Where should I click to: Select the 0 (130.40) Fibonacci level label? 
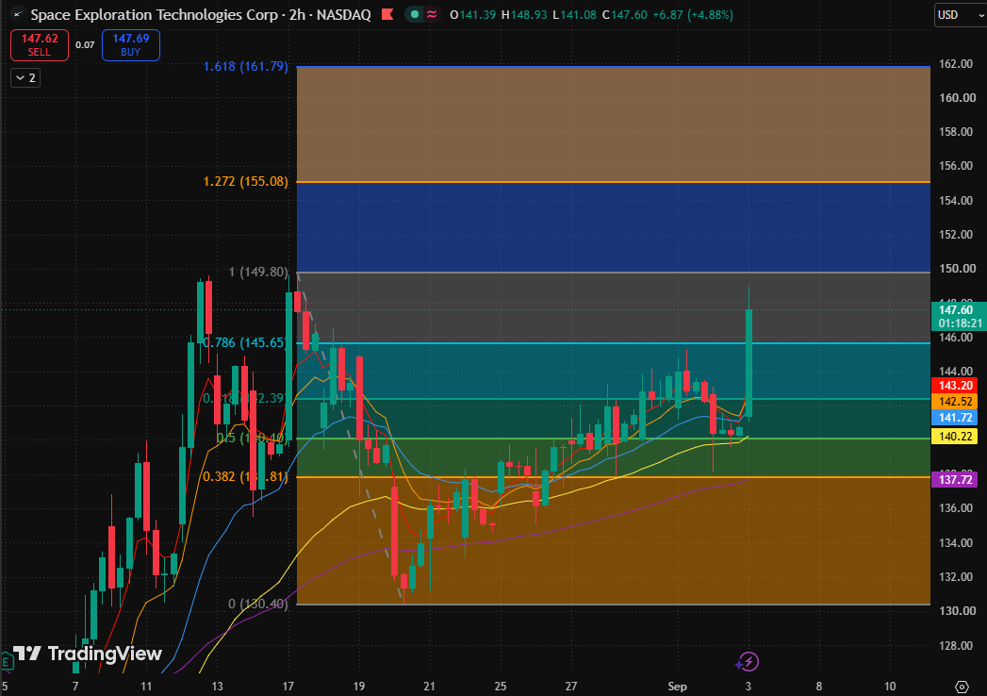click(258, 604)
